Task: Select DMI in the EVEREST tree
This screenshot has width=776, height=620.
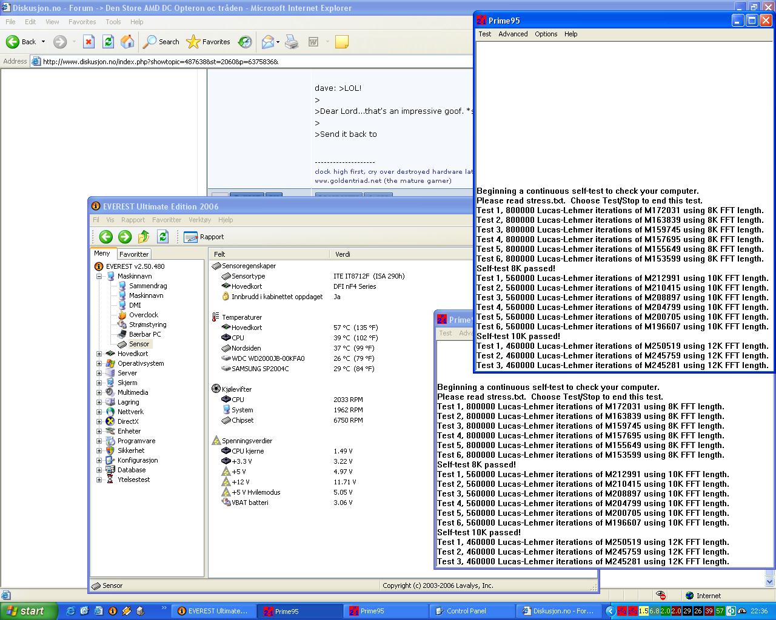Action: tap(135, 305)
